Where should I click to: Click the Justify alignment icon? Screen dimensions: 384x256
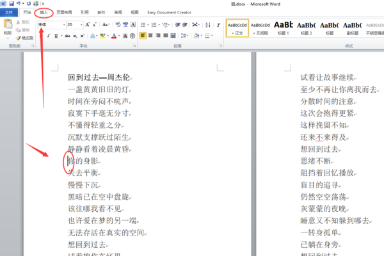(166, 36)
